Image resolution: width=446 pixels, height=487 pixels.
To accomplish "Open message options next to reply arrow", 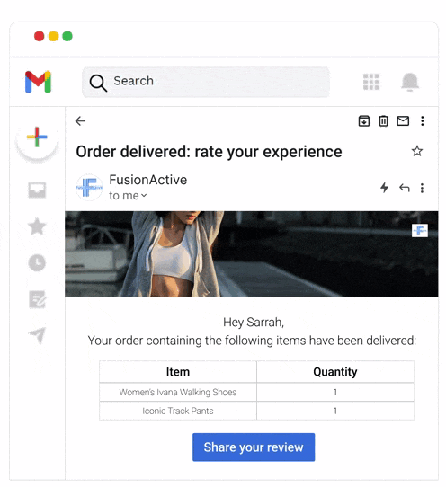I will point(422,188).
